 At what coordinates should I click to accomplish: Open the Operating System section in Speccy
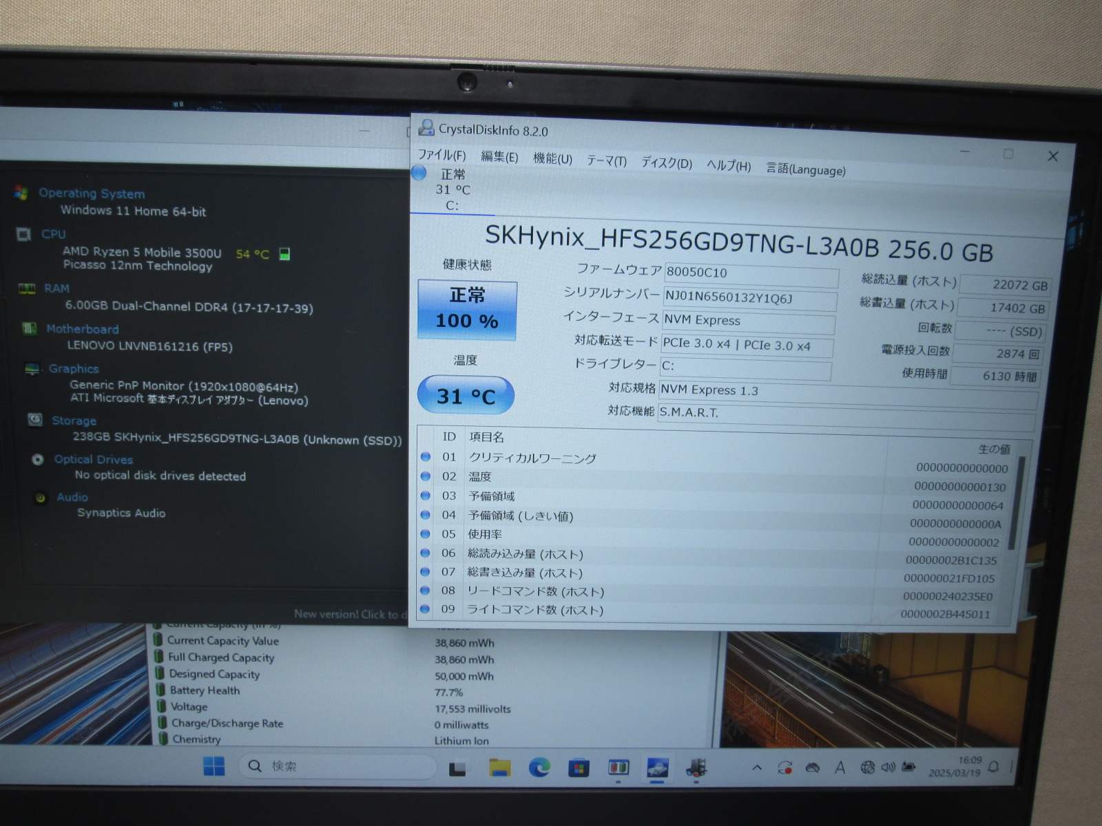click(x=92, y=193)
